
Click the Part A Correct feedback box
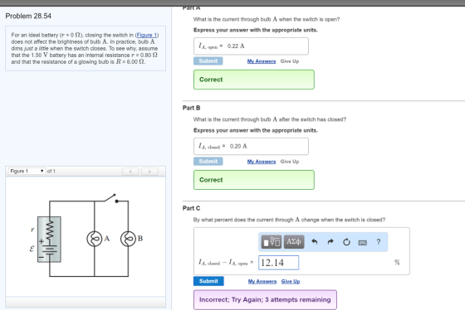tap(254, 80)
